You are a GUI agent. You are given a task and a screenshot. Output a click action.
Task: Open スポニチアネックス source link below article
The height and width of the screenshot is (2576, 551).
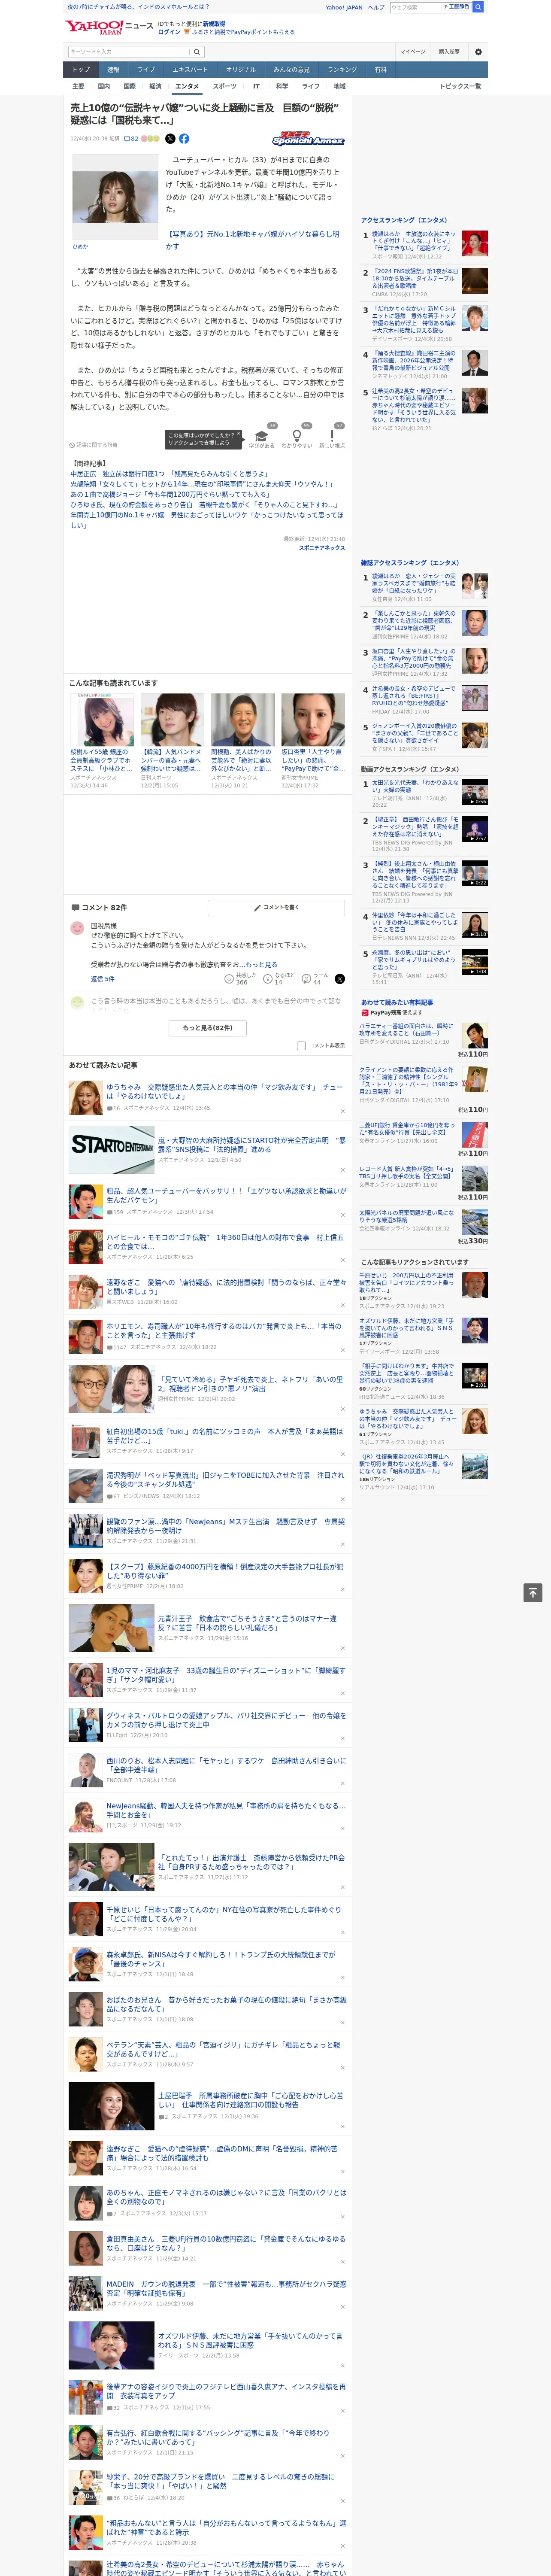(x=321, y=547)
